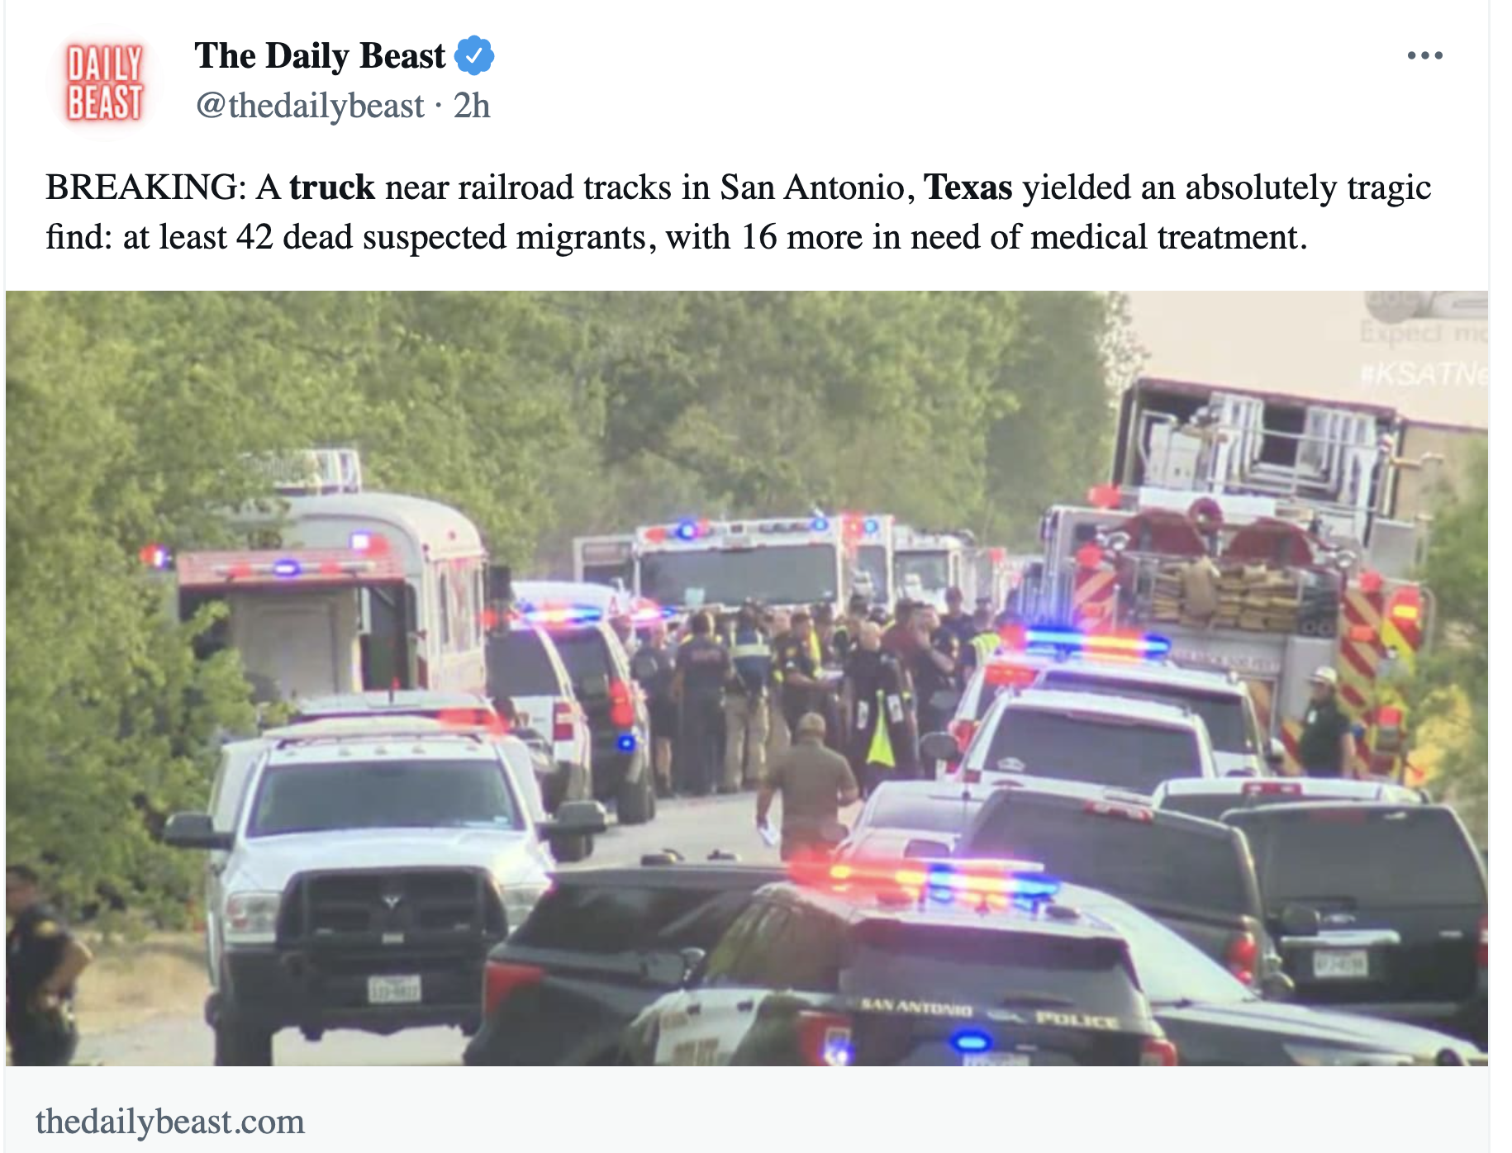Click the #KSATNews watermark on image
Viewport: 1512px width, 1153px height.
(1423, 374)
